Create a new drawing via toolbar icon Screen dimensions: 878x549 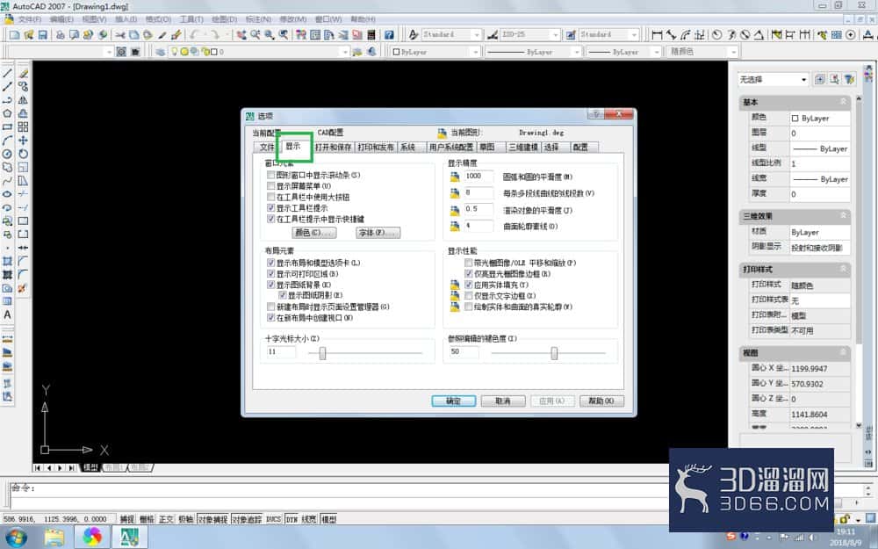tap(14, 35)
